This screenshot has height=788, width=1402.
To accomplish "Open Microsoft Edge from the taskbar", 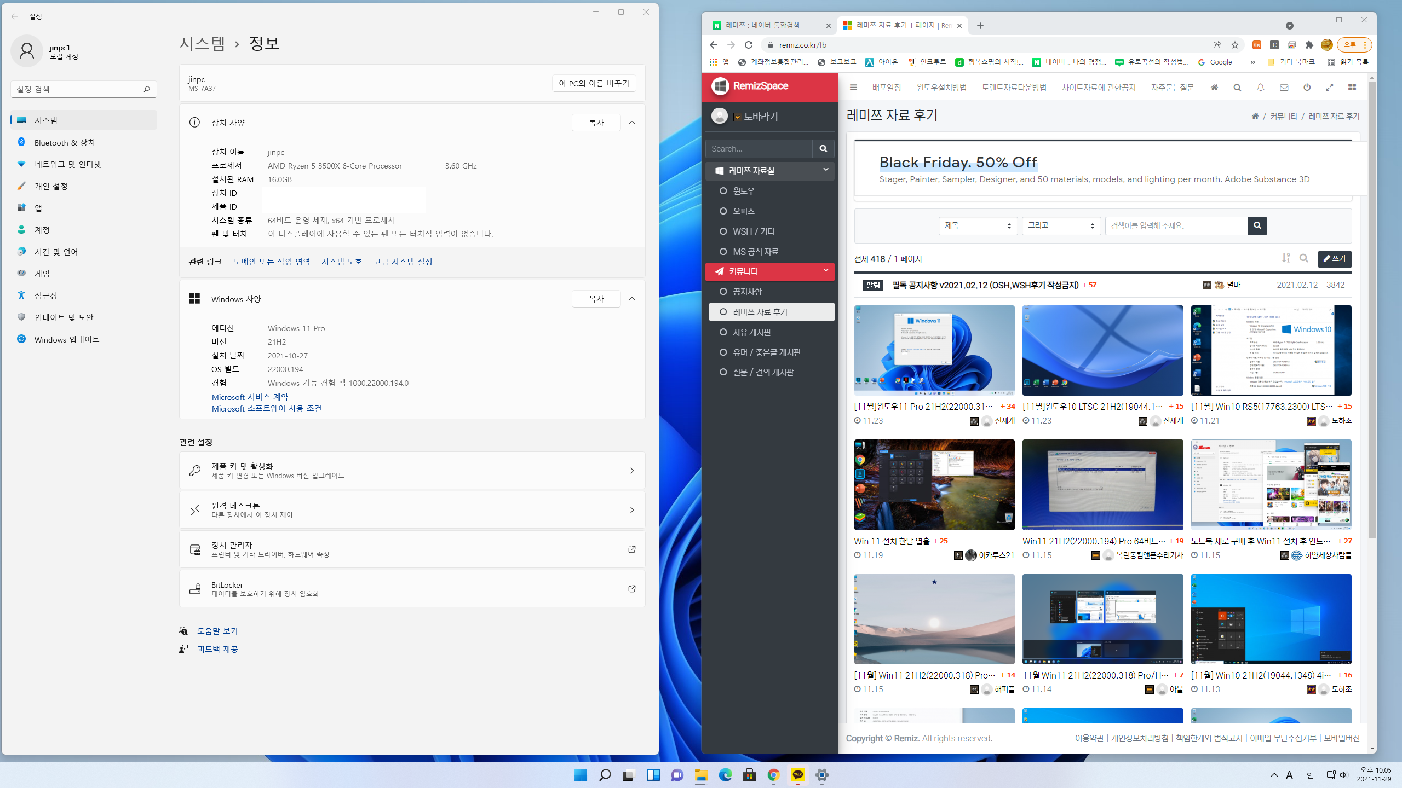I will tap(725, 775).
